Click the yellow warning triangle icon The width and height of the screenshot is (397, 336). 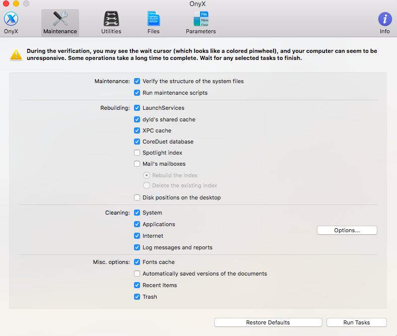16,55
